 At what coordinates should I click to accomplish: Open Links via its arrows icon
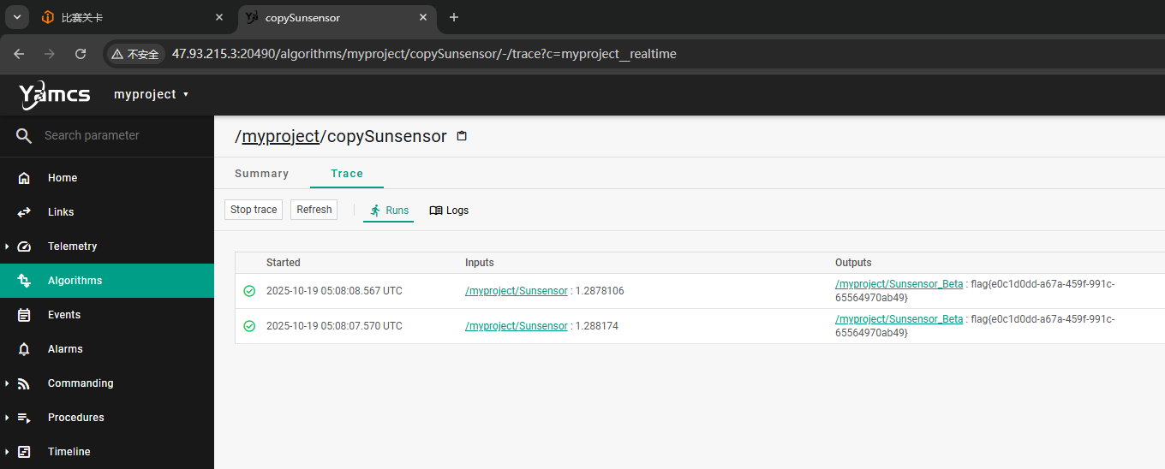(24, 212)
